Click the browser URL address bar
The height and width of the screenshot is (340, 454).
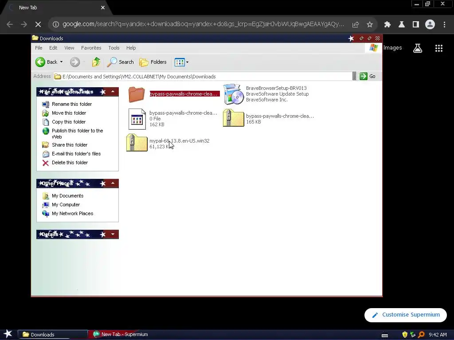click(x=203, y=24)
